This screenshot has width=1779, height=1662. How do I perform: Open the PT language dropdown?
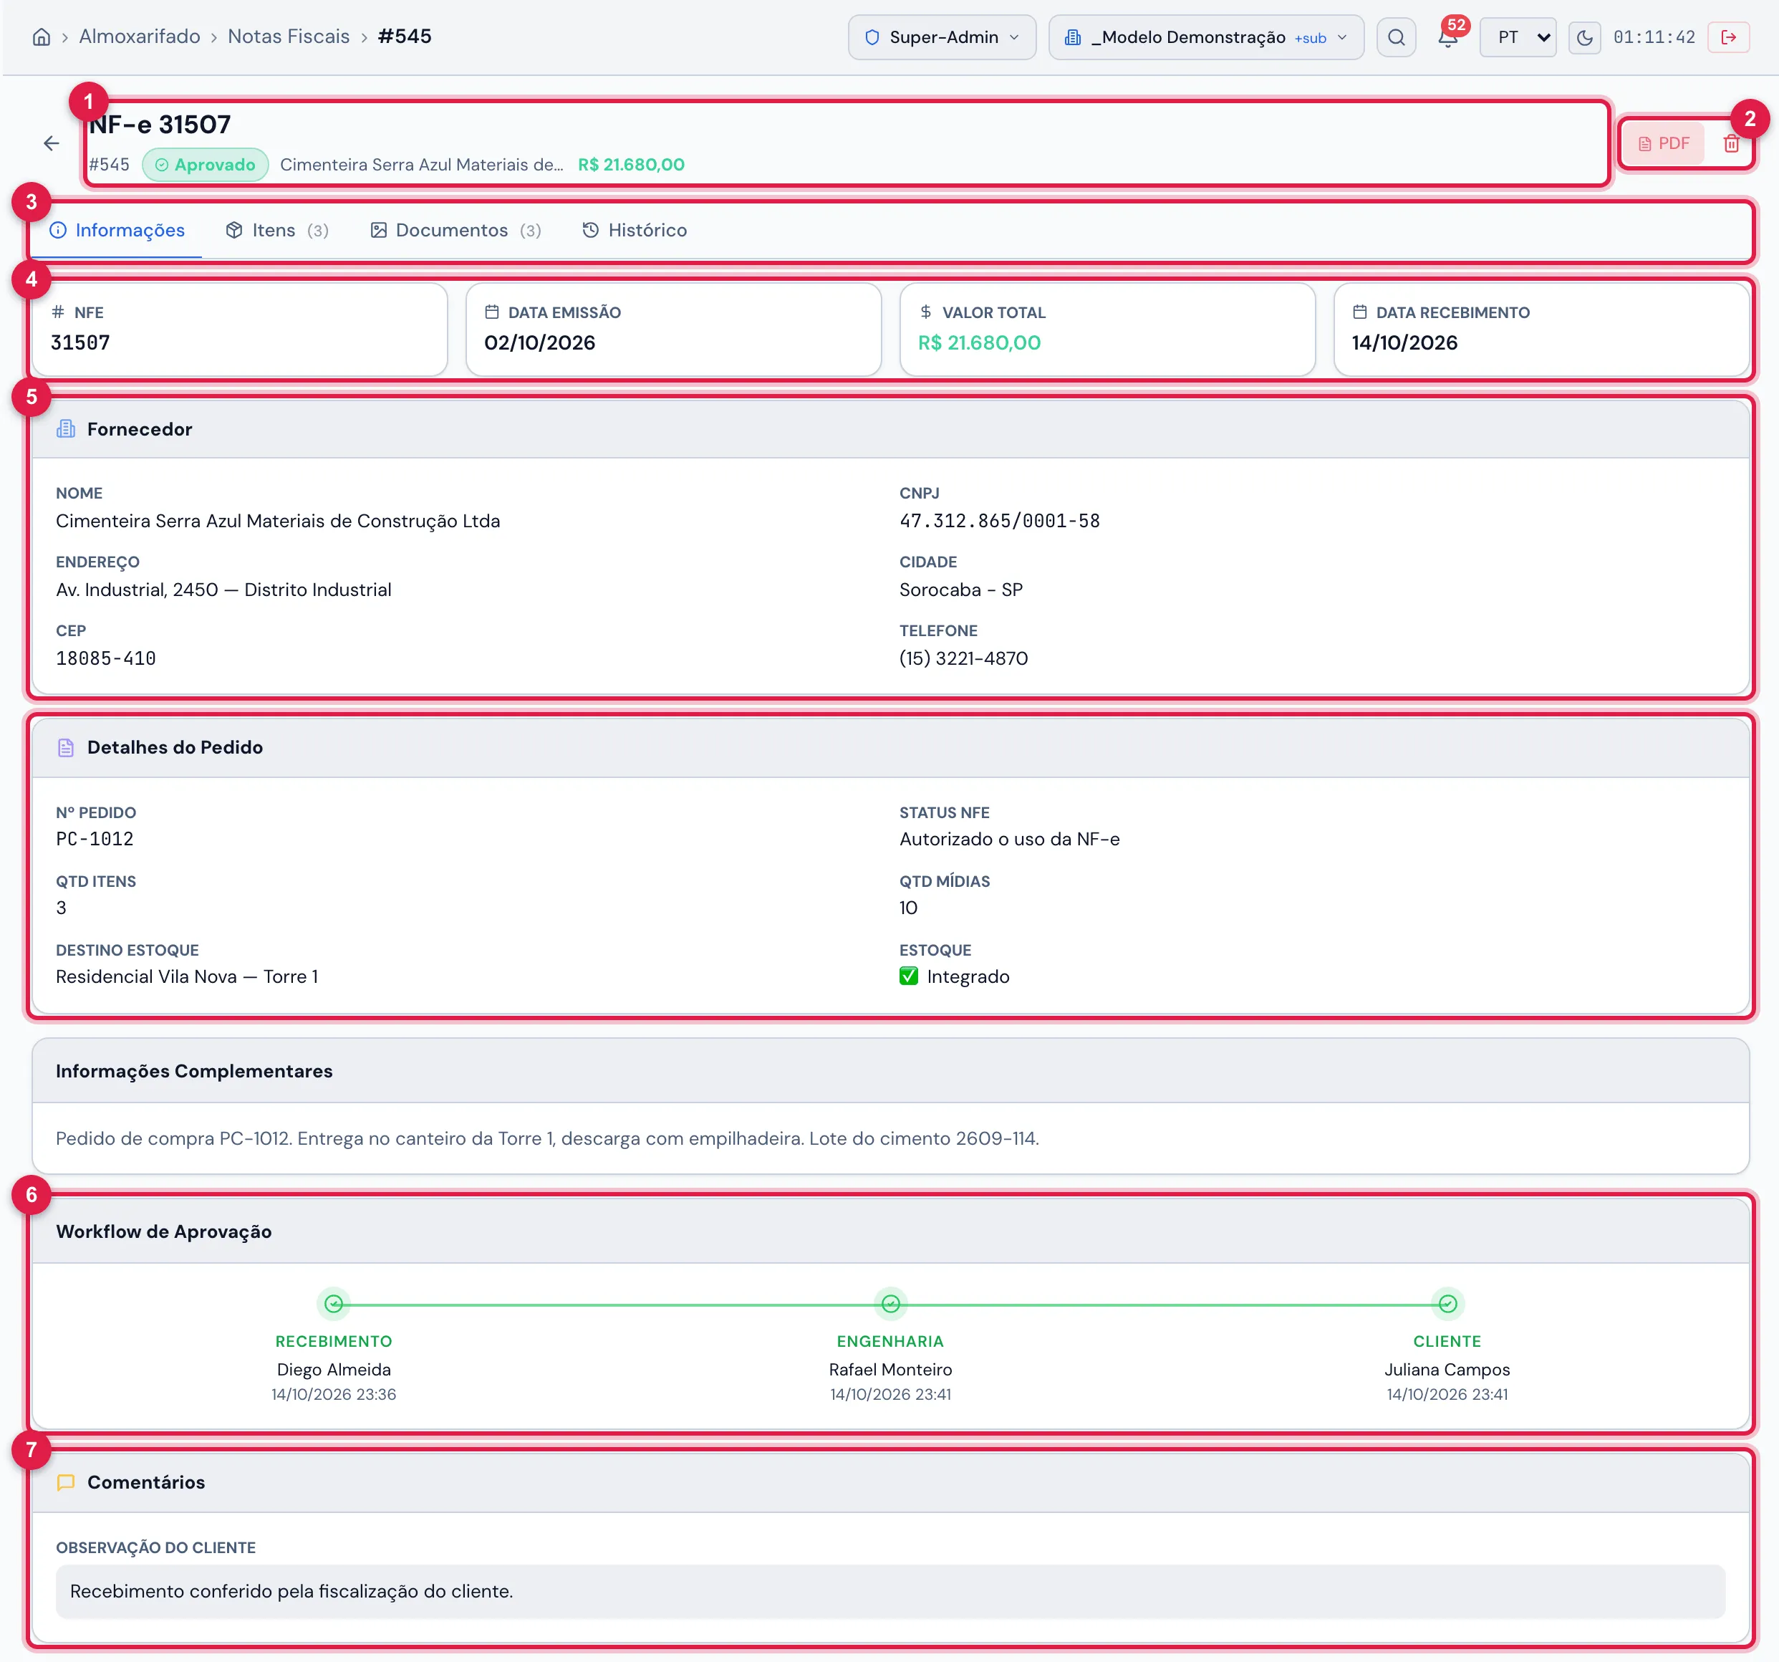[1518, 37]
